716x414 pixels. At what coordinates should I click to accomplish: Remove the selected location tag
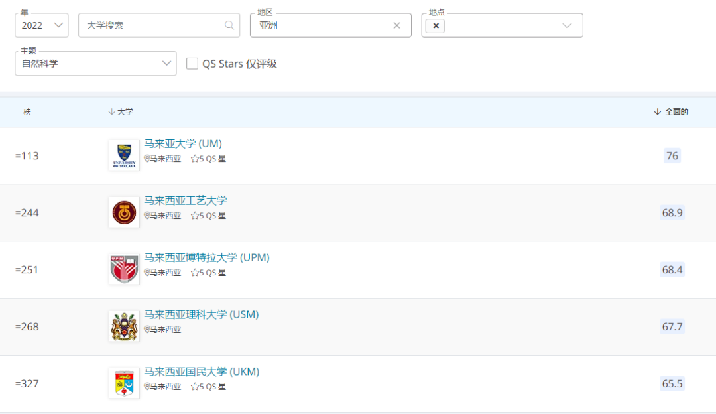pyautogui.click(x=435, y=25)
